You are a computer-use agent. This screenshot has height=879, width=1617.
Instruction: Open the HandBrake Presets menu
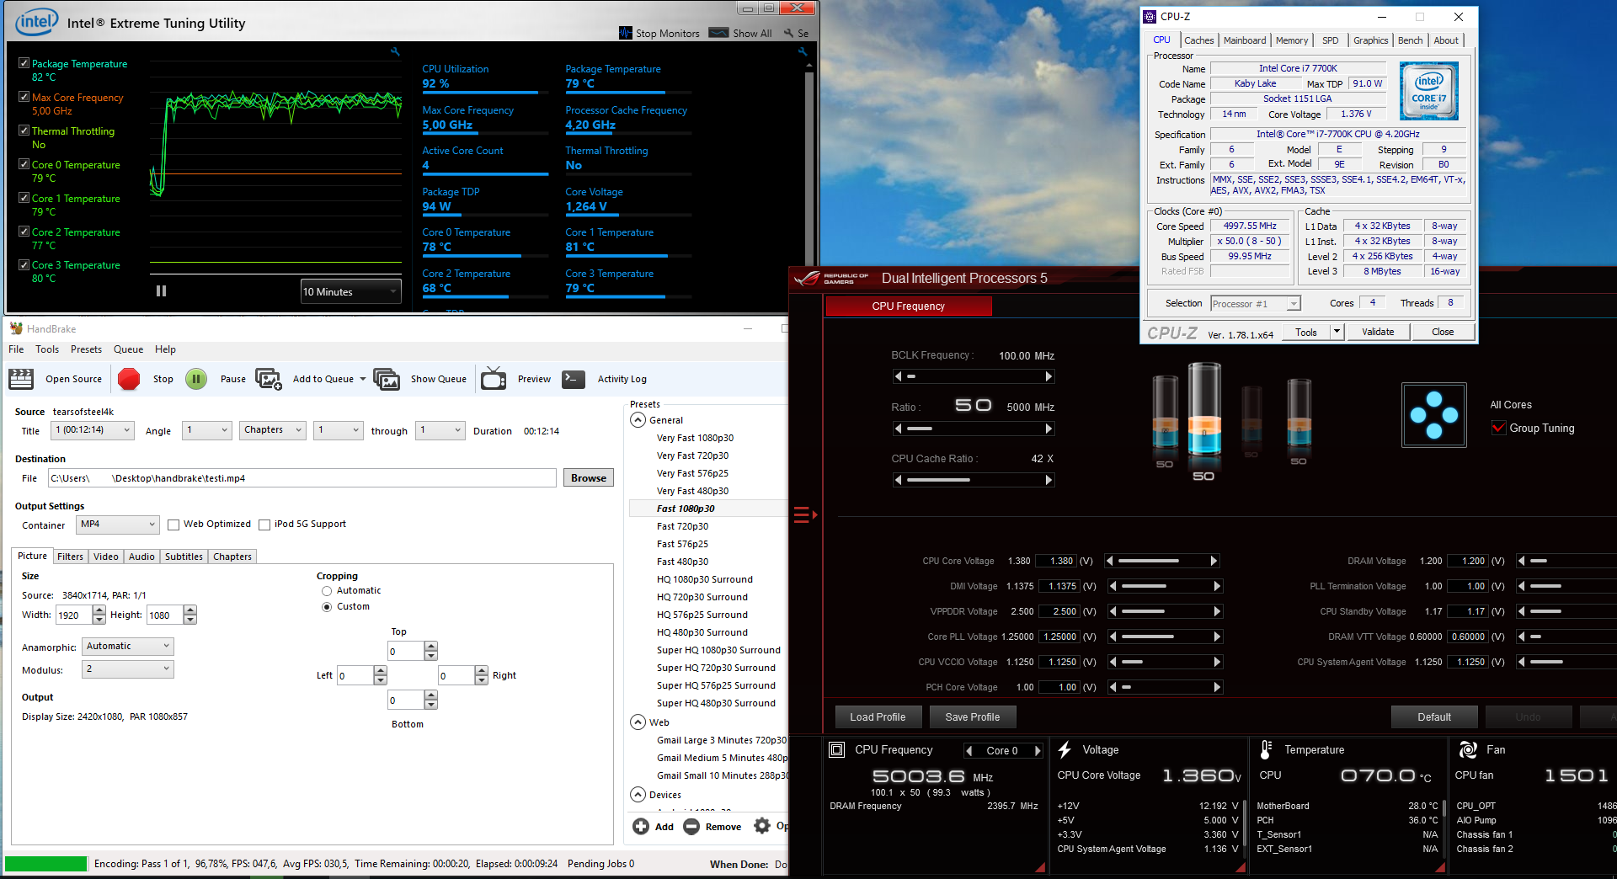tap(86, 349)
